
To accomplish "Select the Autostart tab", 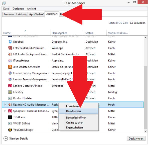I will coord(52,14).
